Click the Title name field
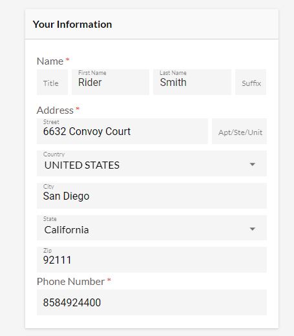 [x=52, y=82]
